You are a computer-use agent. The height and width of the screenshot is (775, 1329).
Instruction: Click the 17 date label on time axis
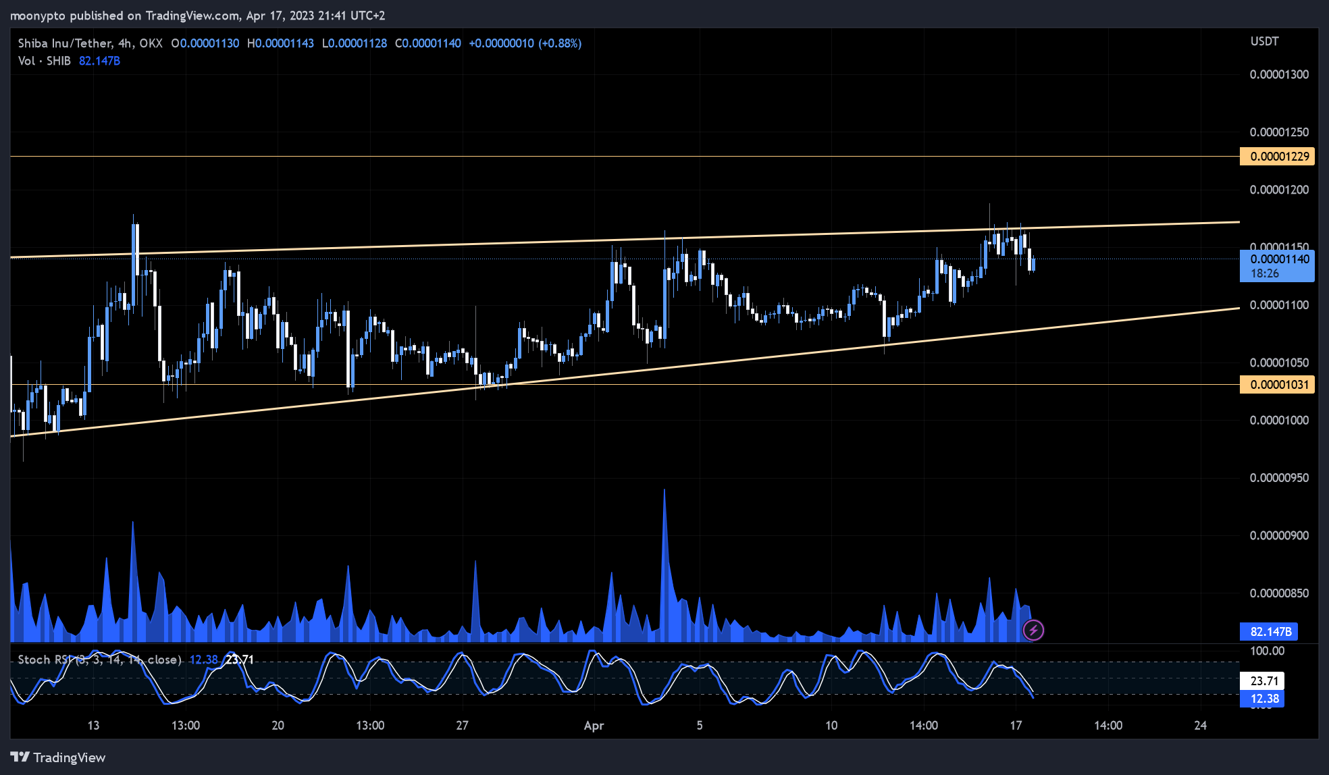1016,726
